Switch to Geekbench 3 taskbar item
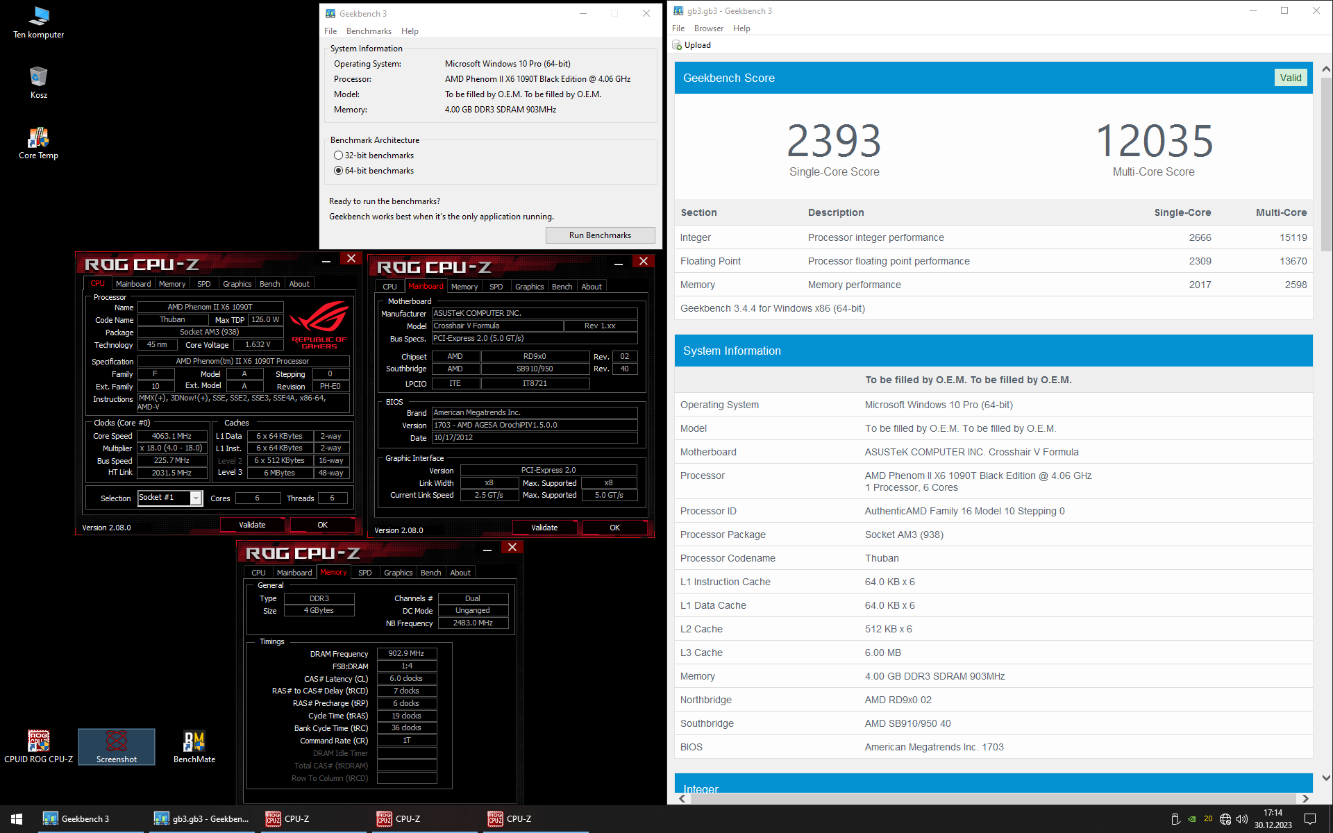 pyautogui.click(x=90, y=819)
